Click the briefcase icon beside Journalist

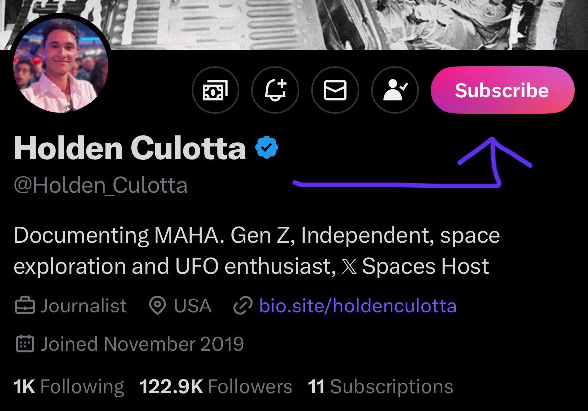[25, 306]
